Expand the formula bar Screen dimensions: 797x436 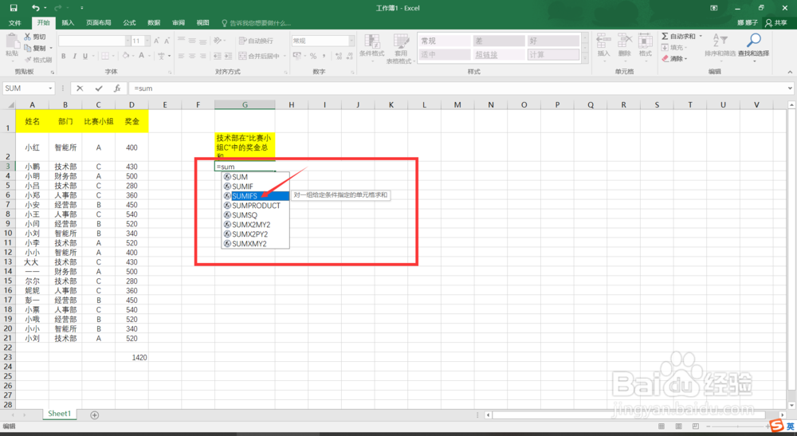coord(790,88)
